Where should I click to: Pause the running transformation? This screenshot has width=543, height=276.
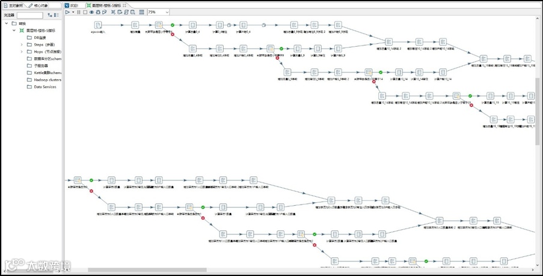[x=79, y=12]
